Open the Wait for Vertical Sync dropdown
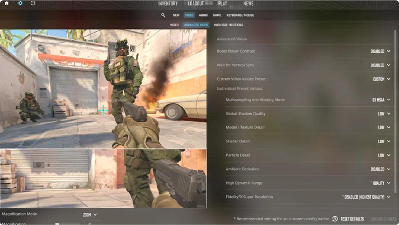The image size is (399, 225). 379,65
